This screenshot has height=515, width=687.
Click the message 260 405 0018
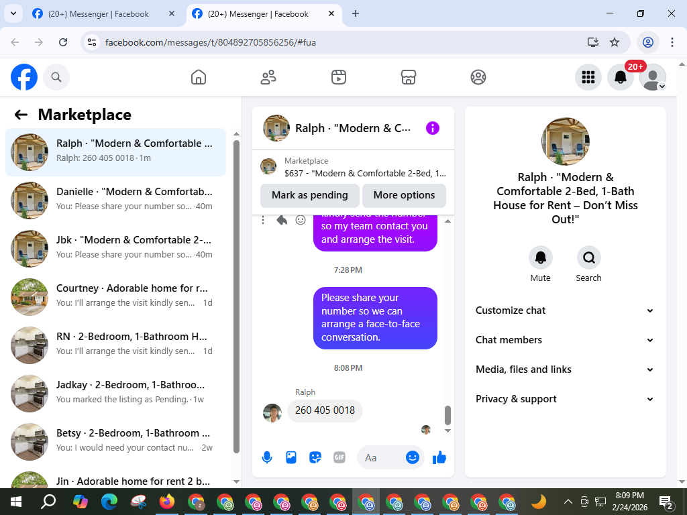click(325, 411)
